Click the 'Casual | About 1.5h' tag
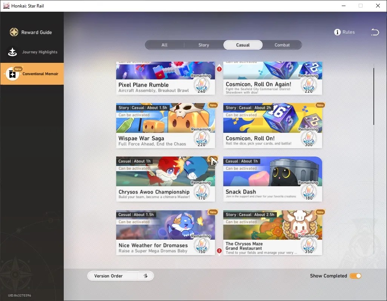This screenshot has height=301, width=387. click(136, 214)
